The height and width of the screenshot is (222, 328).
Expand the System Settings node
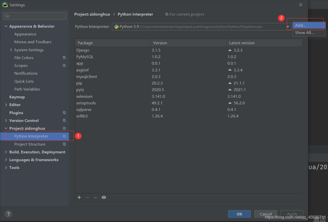point(11,50)
